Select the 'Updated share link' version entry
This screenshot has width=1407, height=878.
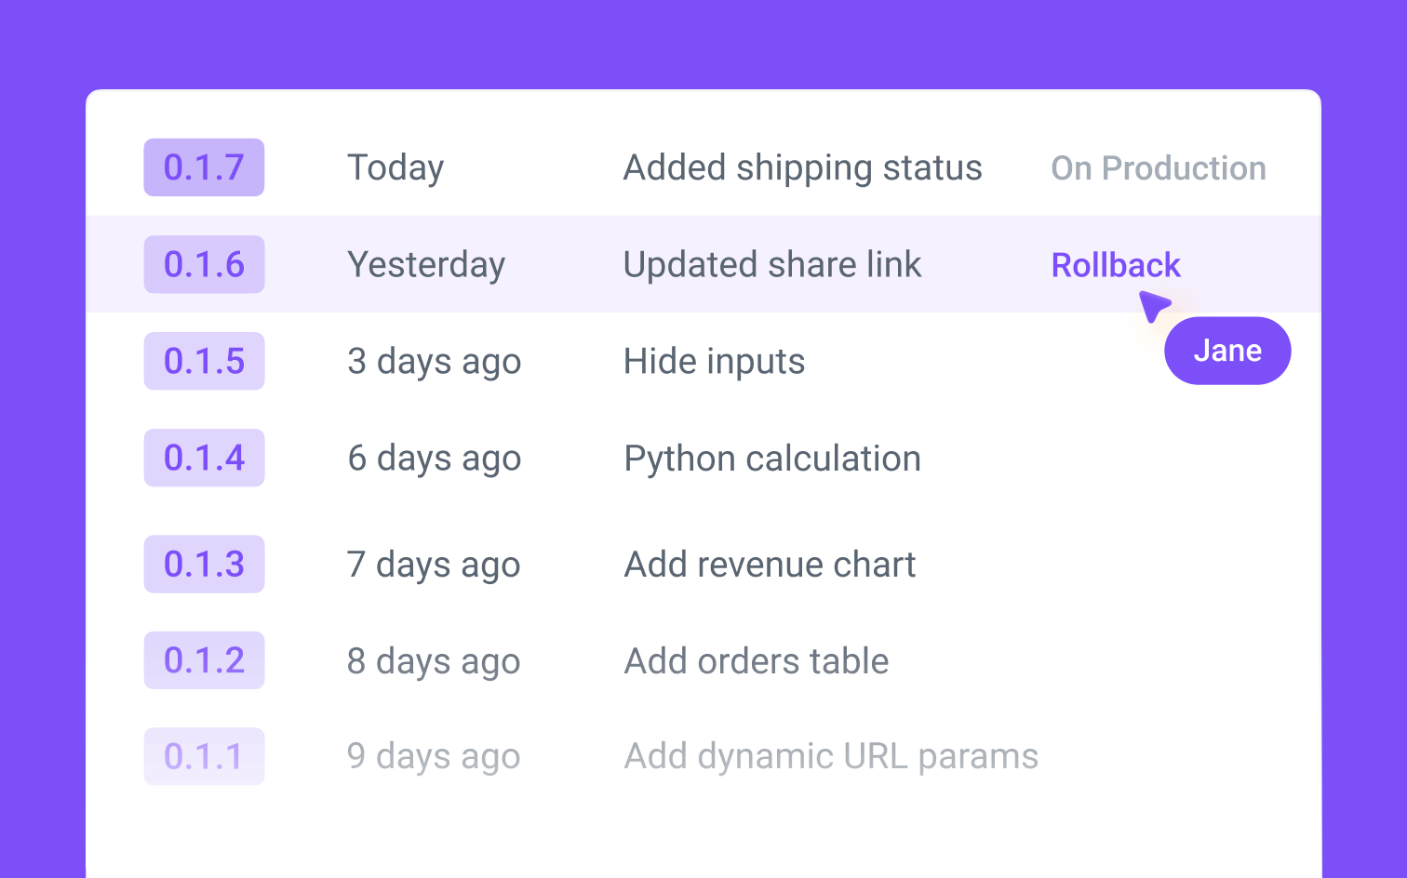pyautogui.click(x=771, y=264)
